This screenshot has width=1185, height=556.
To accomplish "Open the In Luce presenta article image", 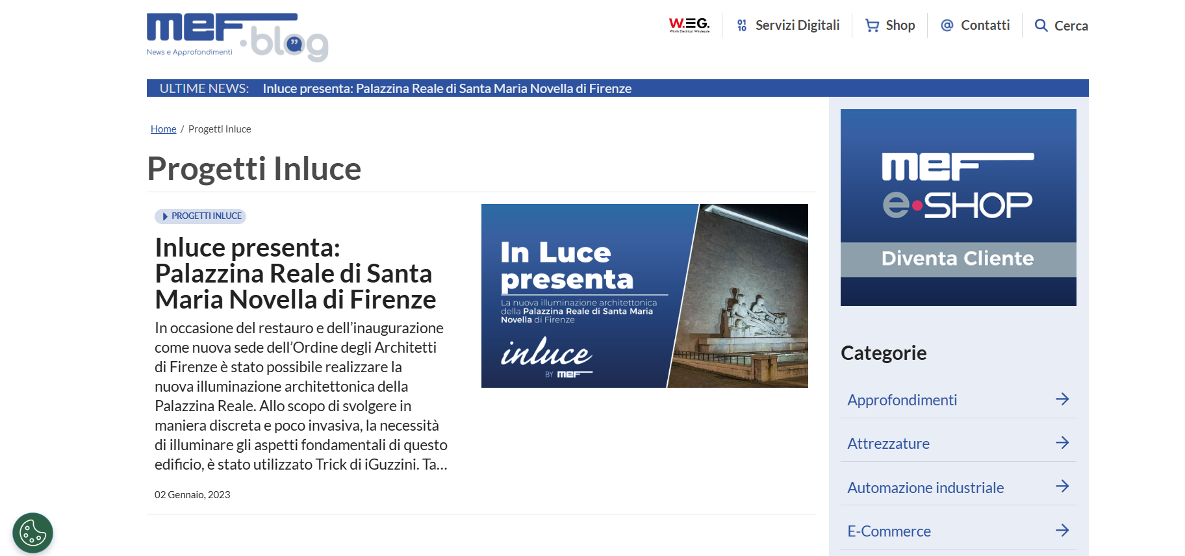I will pyautogui.click(x=644, y=296).
